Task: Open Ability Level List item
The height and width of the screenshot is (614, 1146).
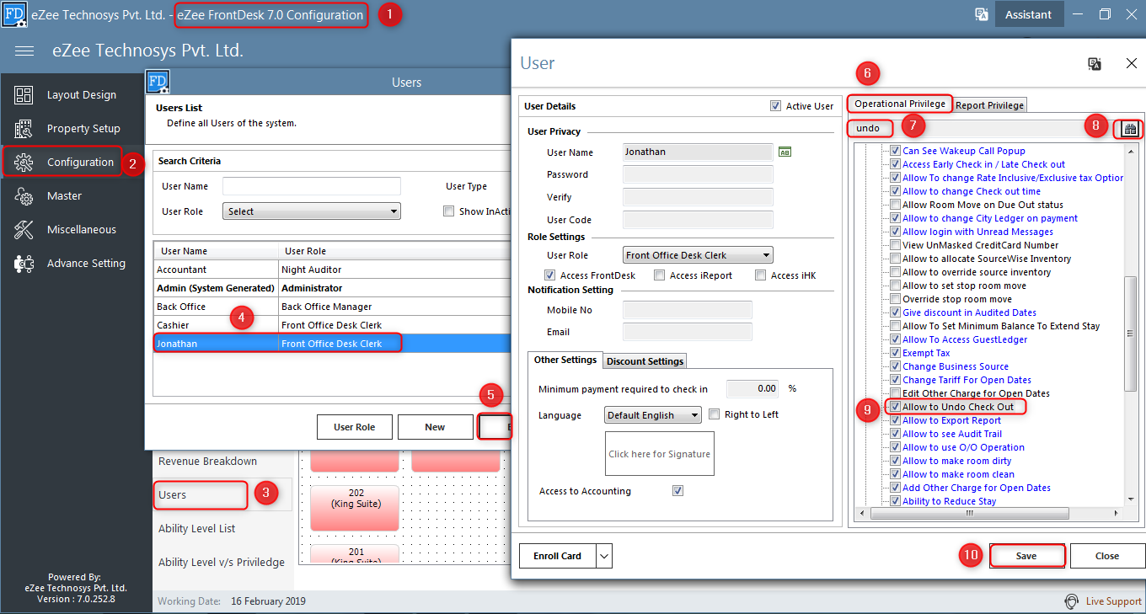Action: (197, 529)
